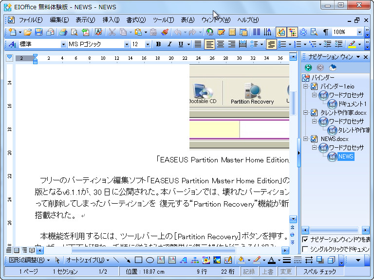
Task: Save the document with the floppy icon
Action: click(x=39, y=32)
